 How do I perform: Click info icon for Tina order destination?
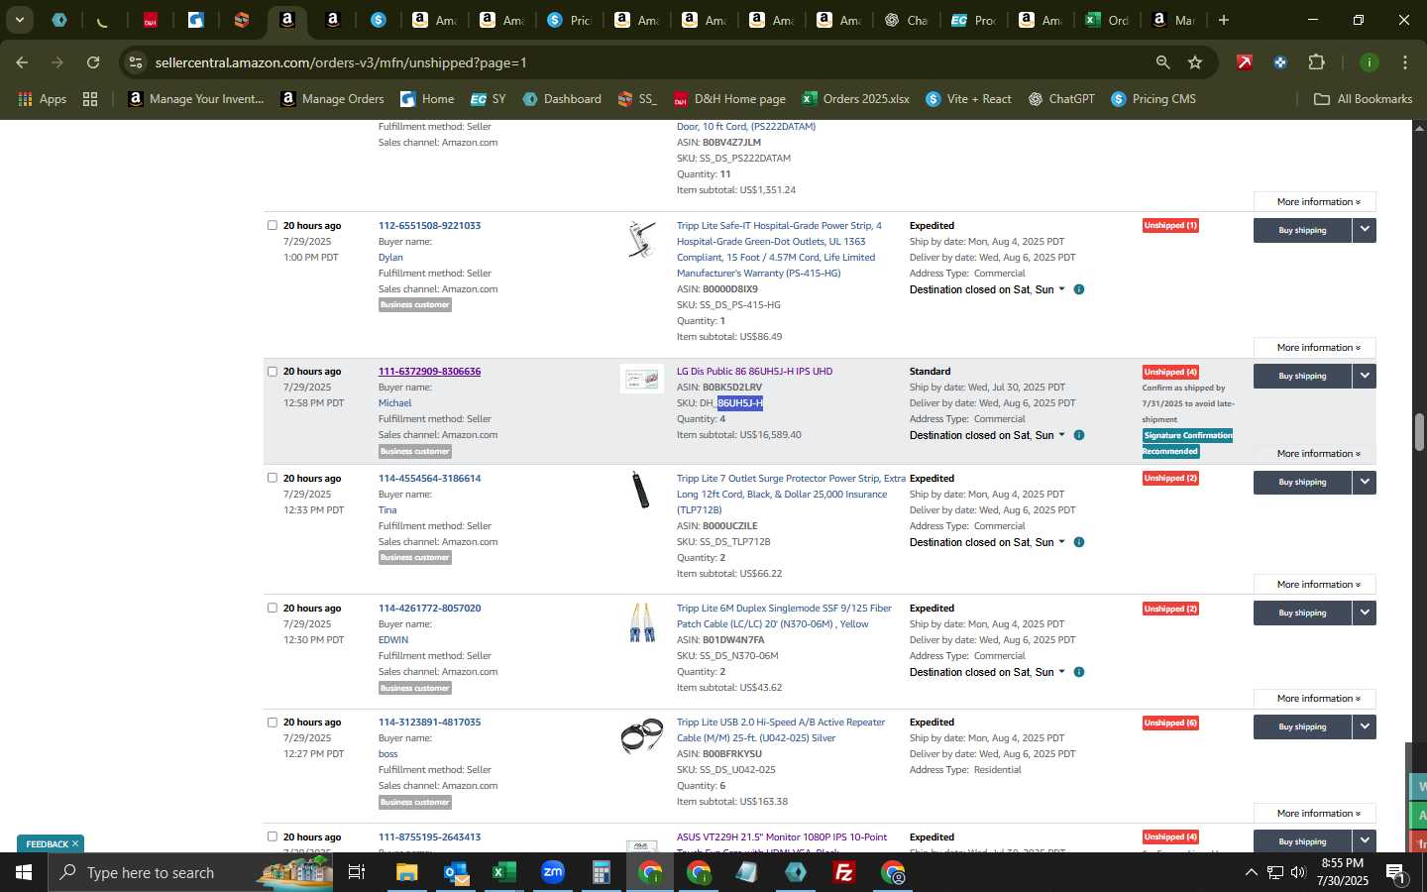pos(1079,542)
